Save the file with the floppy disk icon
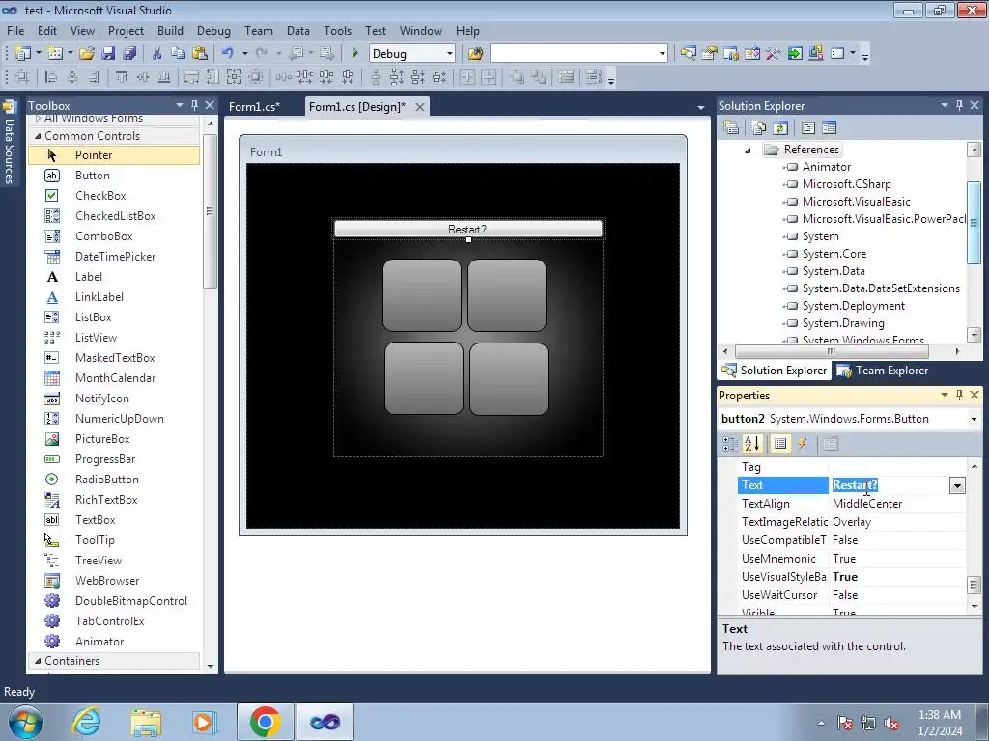This screenshot has height=741, width=989. point(108,54)
